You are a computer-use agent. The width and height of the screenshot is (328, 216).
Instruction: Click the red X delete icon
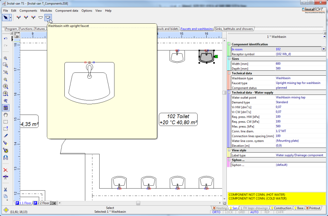click(x=6, y=170)
